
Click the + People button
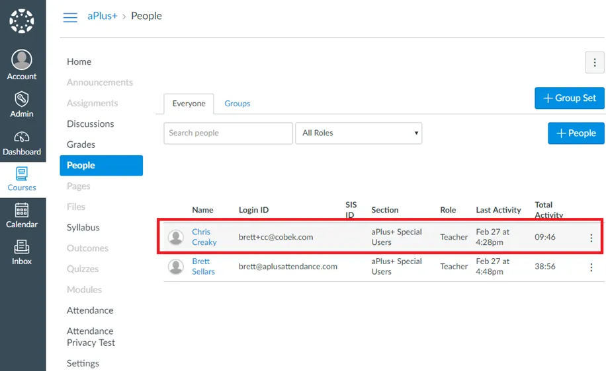pyautogui.click(x=576, y=133)
